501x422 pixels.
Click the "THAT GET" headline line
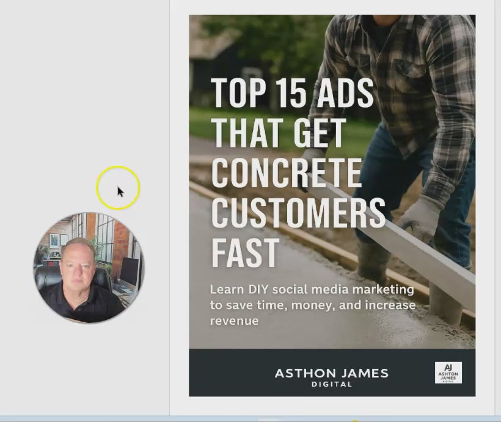click(x=279, y=133)
